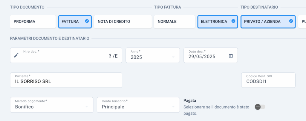Select the FATTURA document type
Viewport: 306px width, 121px height.
click(x=75, y=22)
